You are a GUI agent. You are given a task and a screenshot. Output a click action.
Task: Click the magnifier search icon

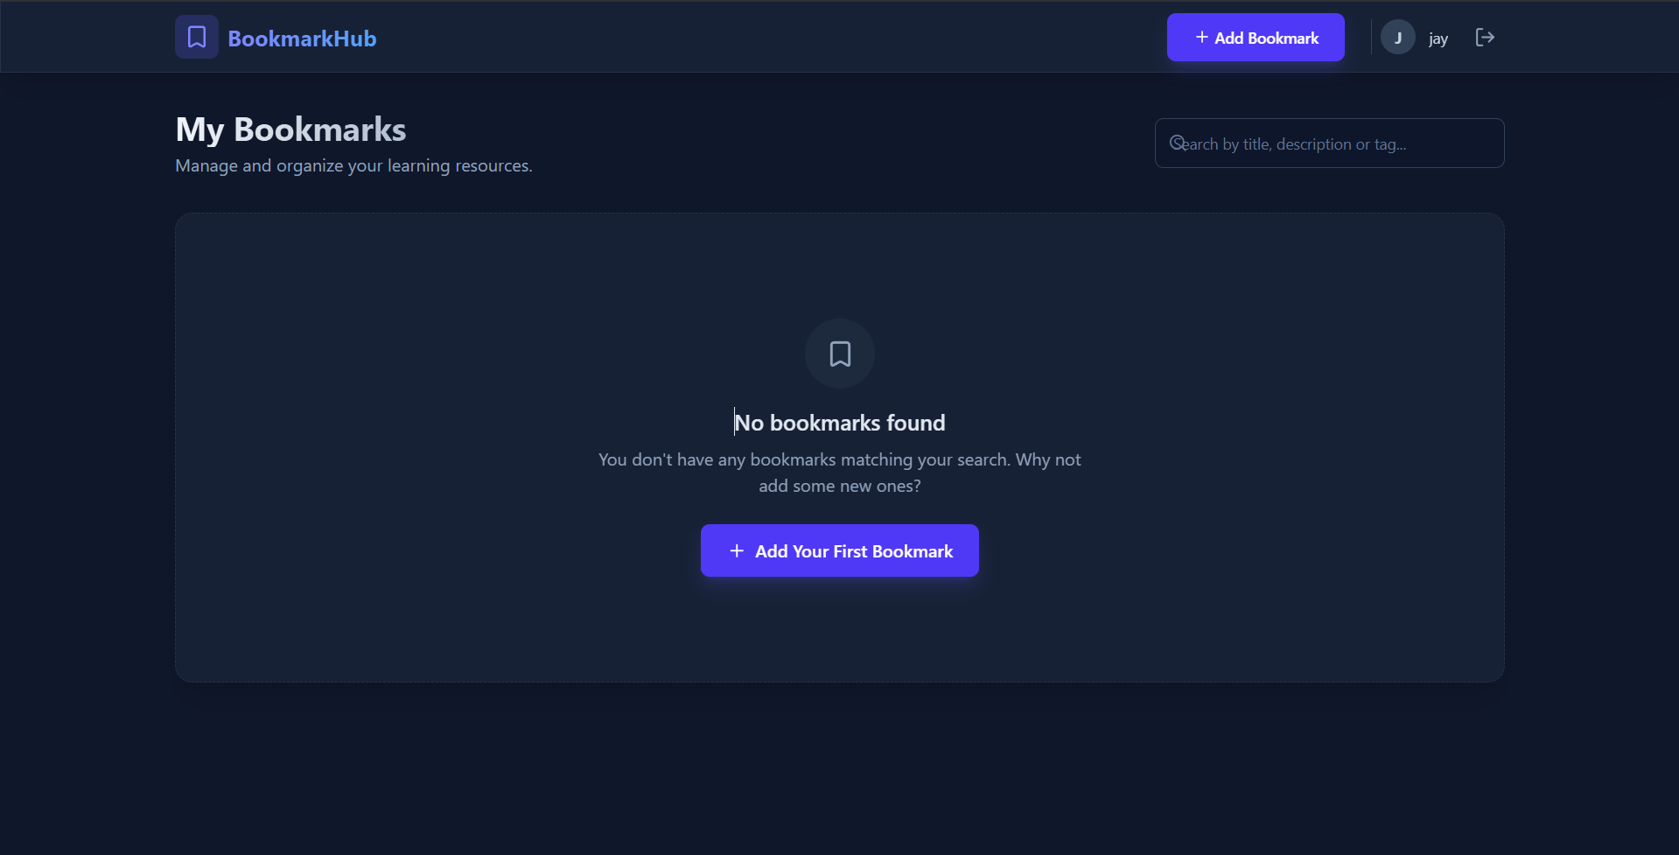click(1178, 143)
